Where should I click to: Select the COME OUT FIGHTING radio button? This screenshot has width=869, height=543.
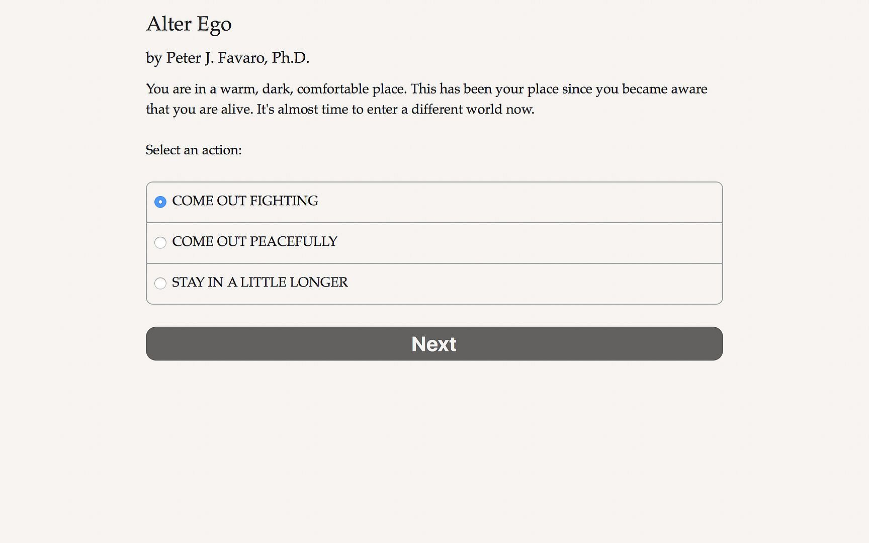click(160, 202)
